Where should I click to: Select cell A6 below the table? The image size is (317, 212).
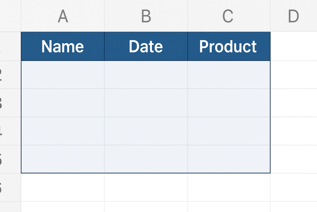pyautogui.click(x=63, y=187)
